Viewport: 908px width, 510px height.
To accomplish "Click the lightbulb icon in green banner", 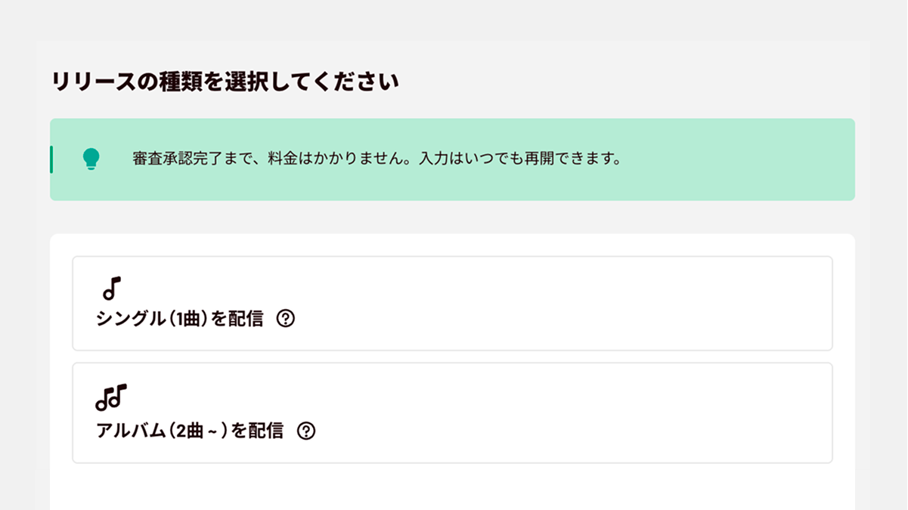I will (91, 159).
